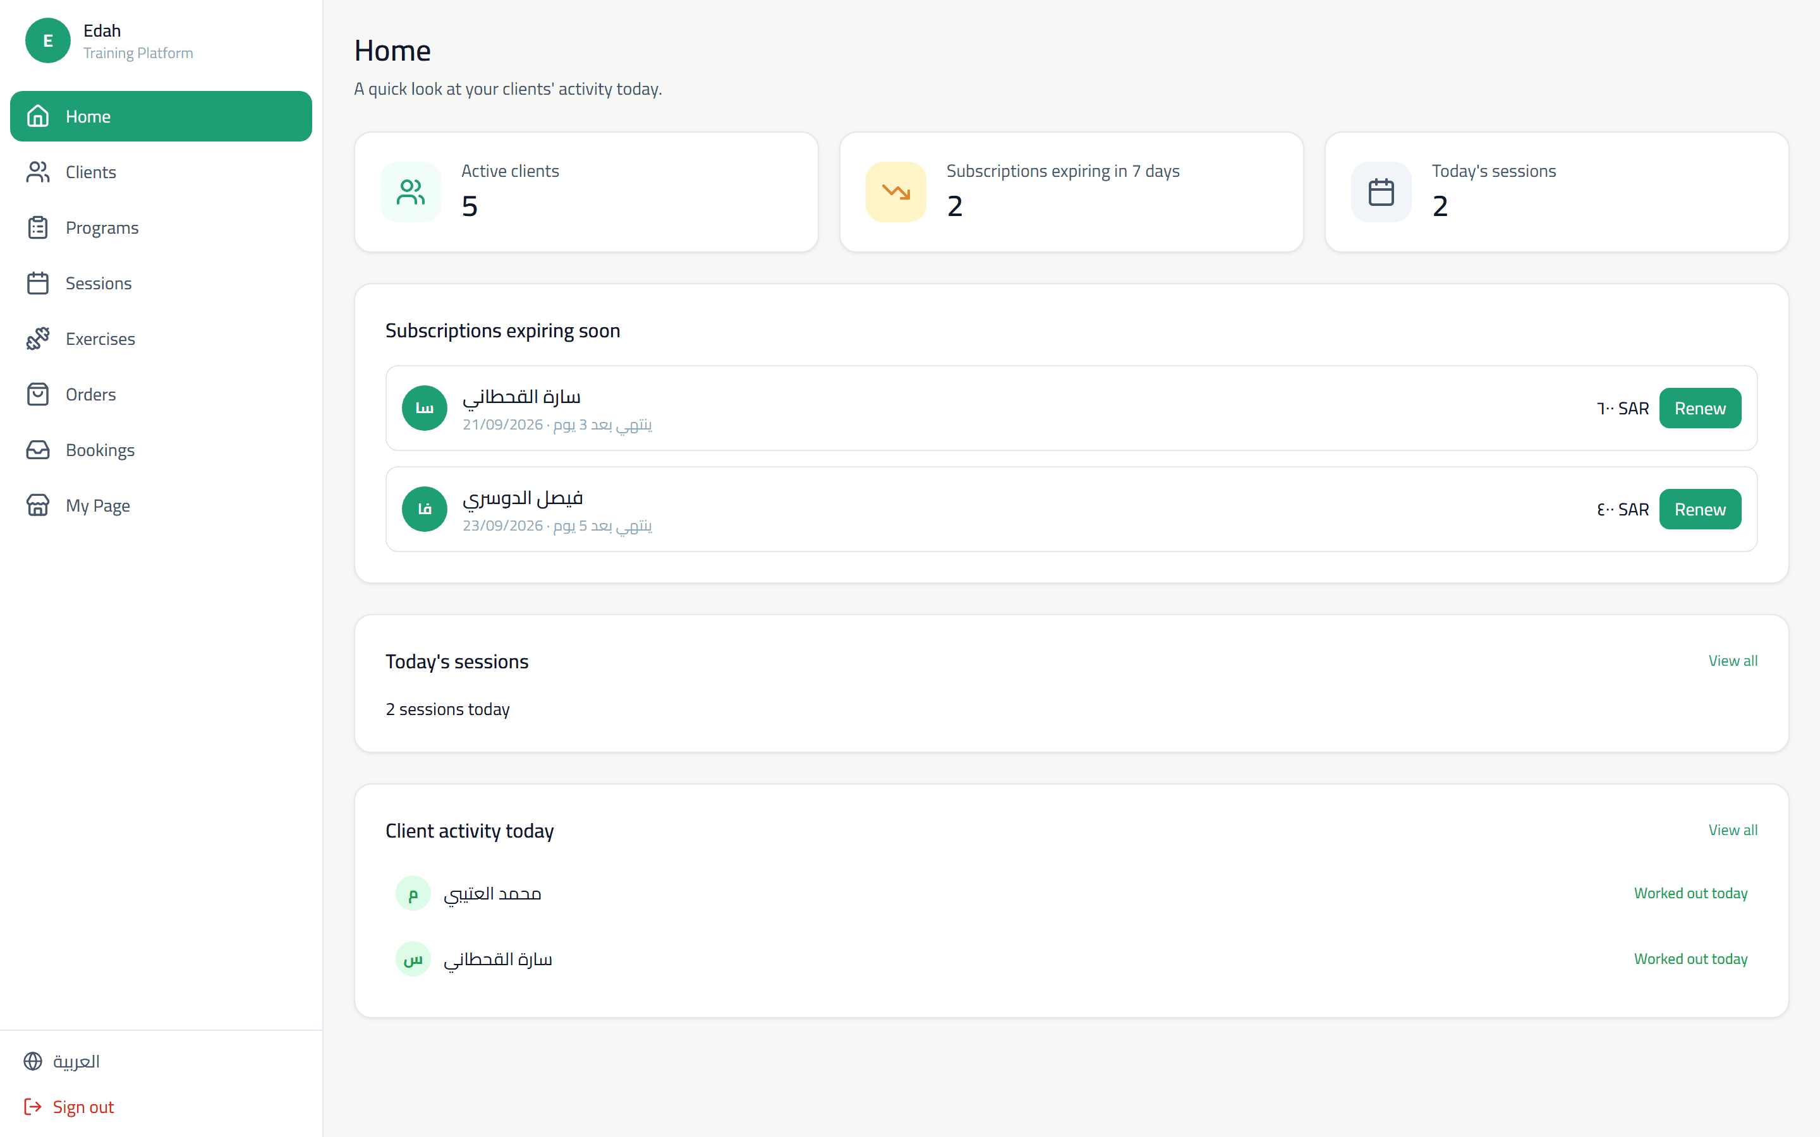Image resolution: width=1820 pixels, height=1137 pixels.
Task: Click the Exercises dumbbell icon
Action: (x=38, y=339)
